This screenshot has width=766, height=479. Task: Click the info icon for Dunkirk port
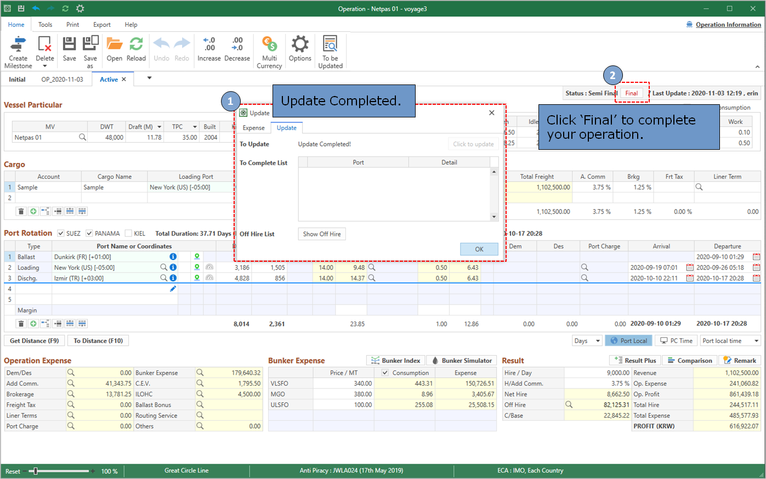[x=173, y=257]
